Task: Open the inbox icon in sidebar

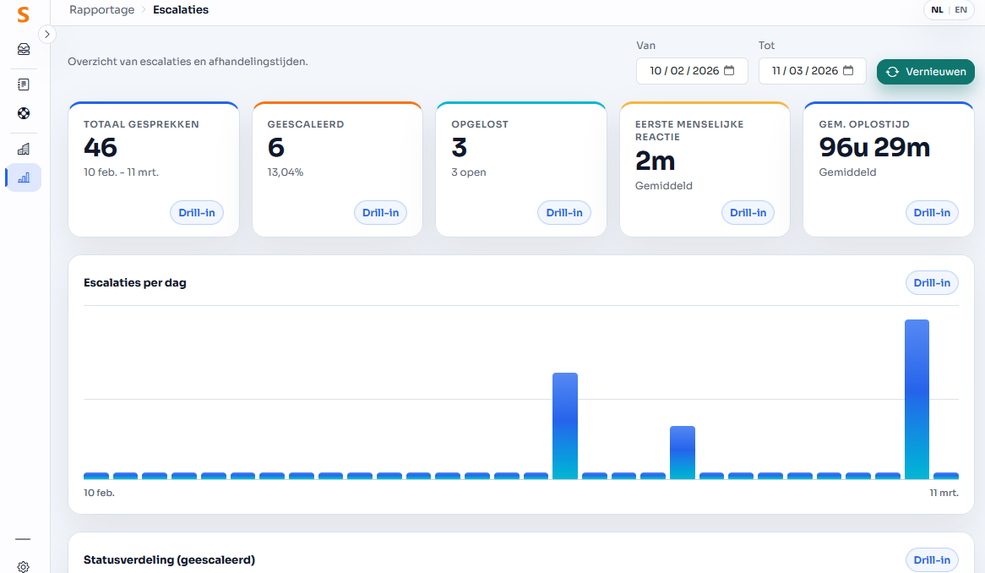Action: click(24, 49)
